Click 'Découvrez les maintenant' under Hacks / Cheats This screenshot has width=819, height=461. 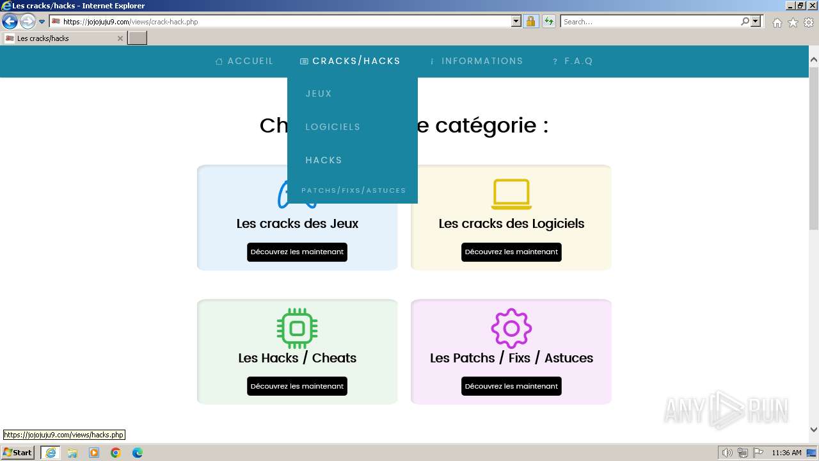coord(297,387)
